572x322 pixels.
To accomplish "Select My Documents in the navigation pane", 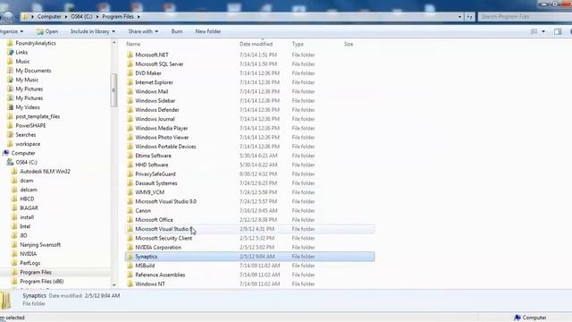I will [33, 71].
